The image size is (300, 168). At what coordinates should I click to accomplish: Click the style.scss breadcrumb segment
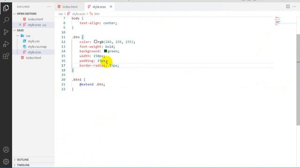point(78,14)
